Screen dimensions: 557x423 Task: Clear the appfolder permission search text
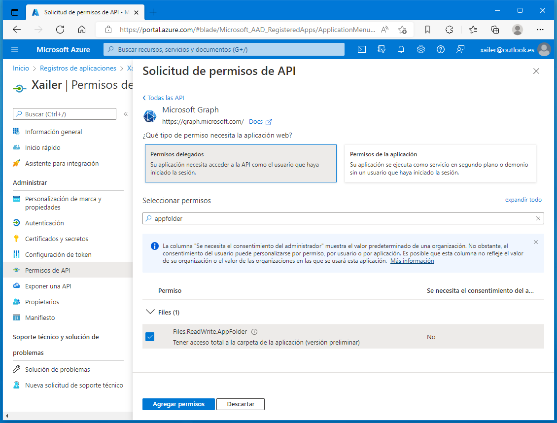point(538,218)
